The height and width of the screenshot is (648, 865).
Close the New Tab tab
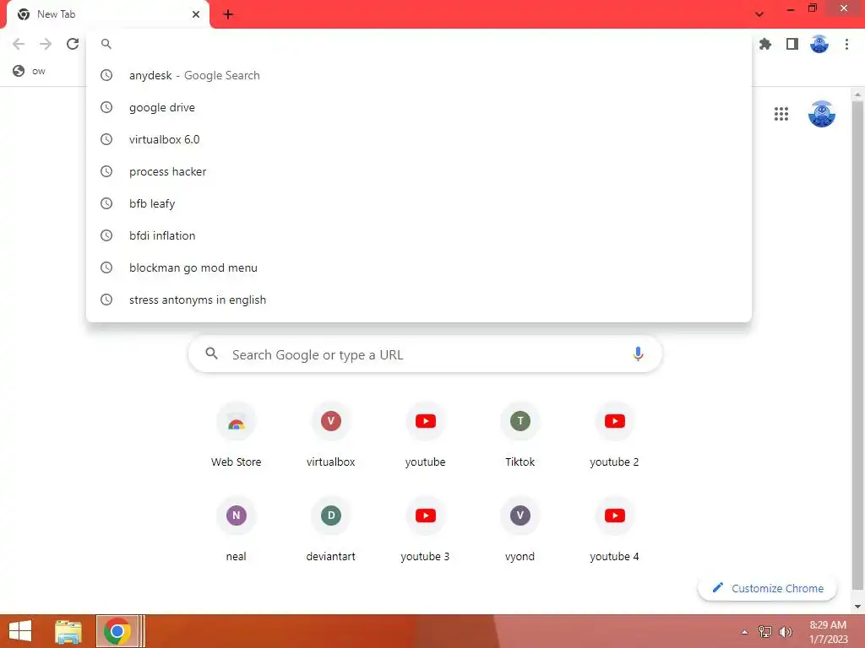point(196,14)
